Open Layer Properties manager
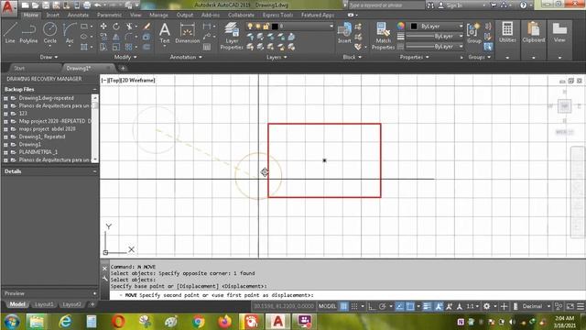Screen dimensions: 586x330 (232, 36)
